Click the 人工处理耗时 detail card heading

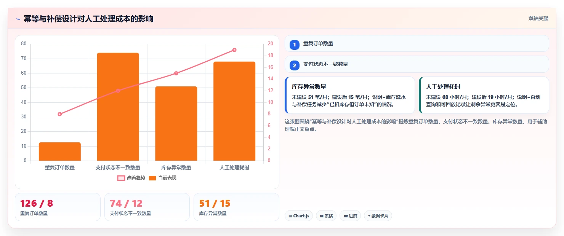click(x=443, y=87)
